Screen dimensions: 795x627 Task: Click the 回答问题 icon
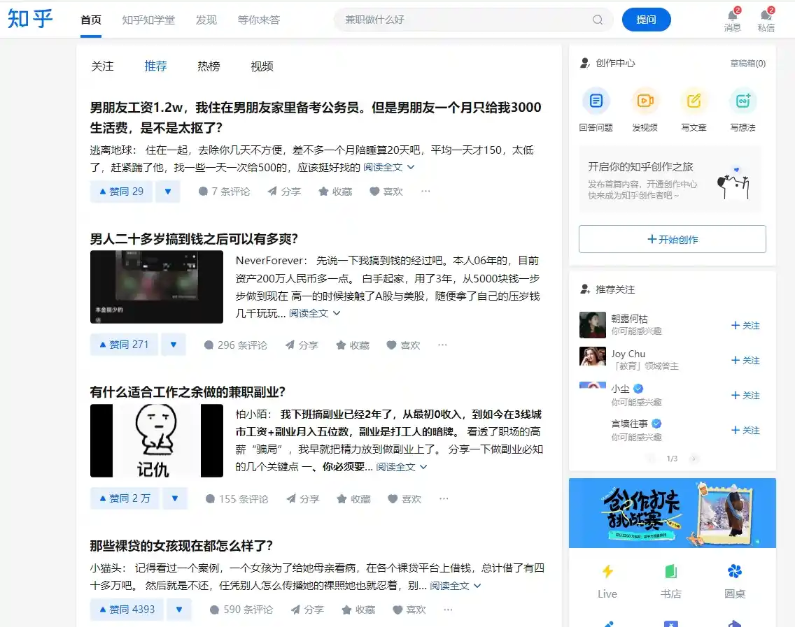(596, 101)
